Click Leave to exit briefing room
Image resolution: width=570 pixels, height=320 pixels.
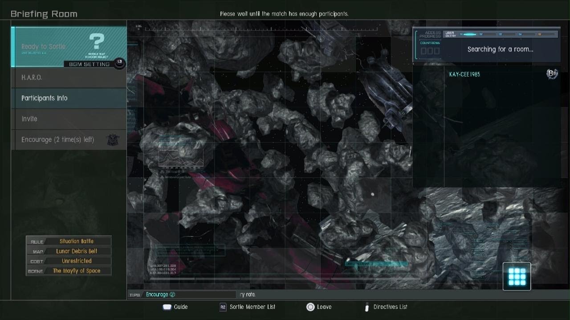coord(324,307)
